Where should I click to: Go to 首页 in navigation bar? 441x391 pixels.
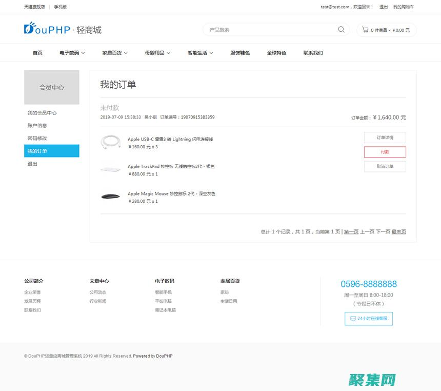pos(37,53)
